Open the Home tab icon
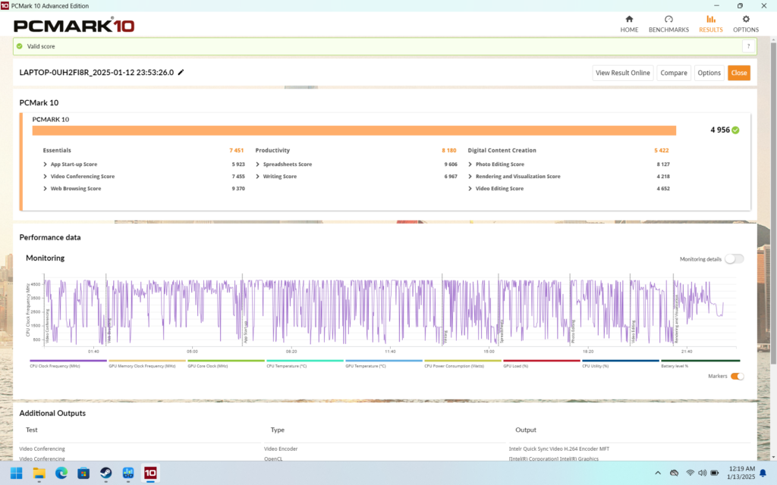The height and width of the screenshot is (485, 777). pos(629,19)
